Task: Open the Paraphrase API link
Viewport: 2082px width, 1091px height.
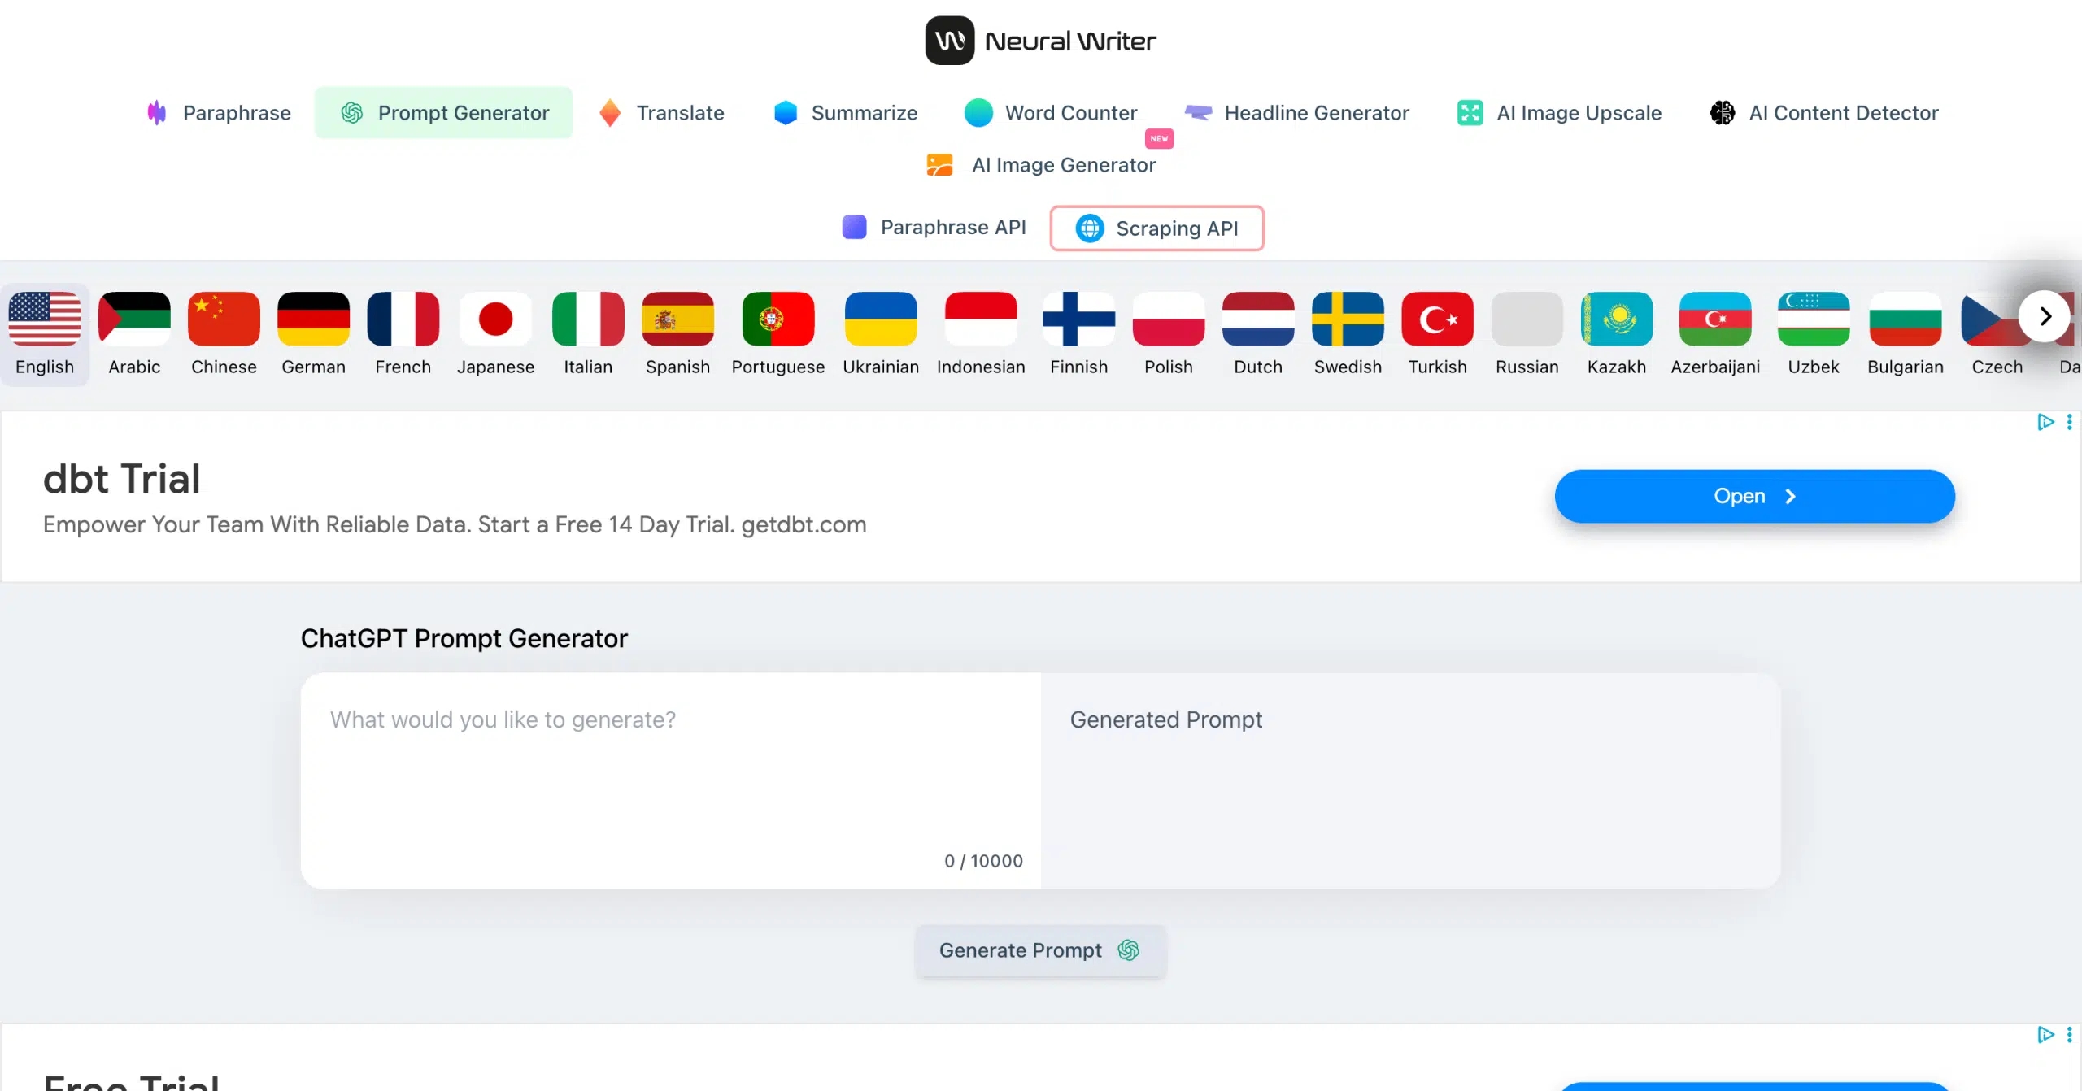Action: 934,227
